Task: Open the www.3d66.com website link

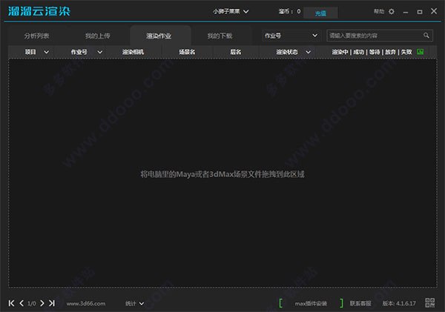Action: tap(86, 304)
